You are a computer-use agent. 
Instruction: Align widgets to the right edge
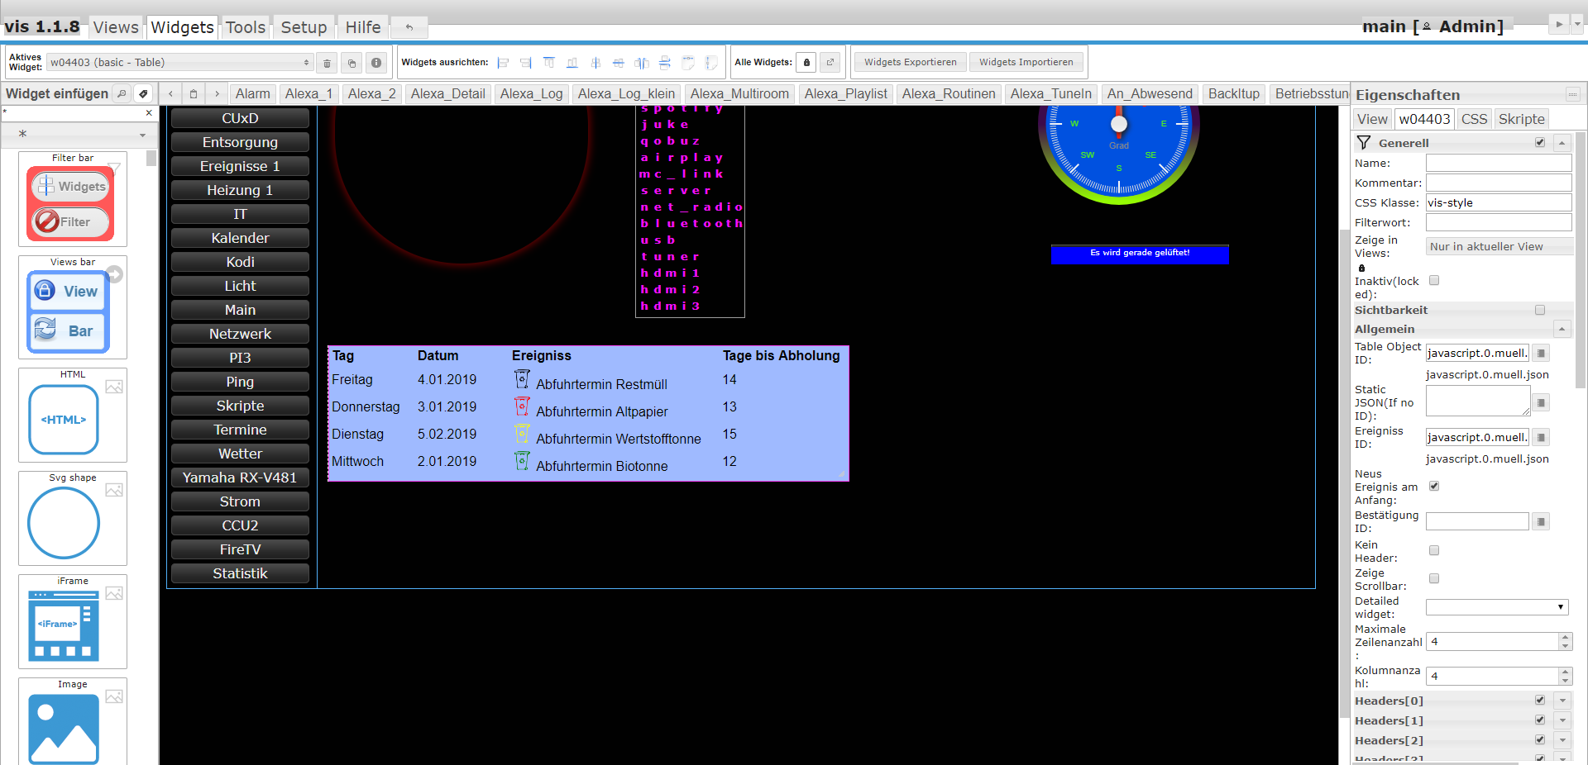click(x=526, y=63)
